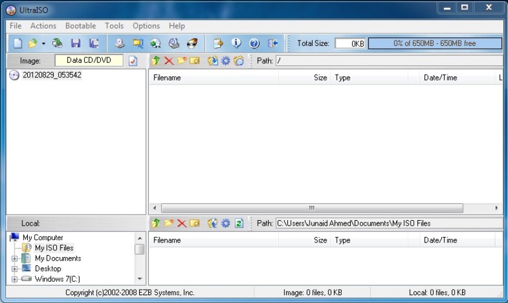Click the Data CD/DVD image type box
The image size is (508, 303).
(89, 60)
